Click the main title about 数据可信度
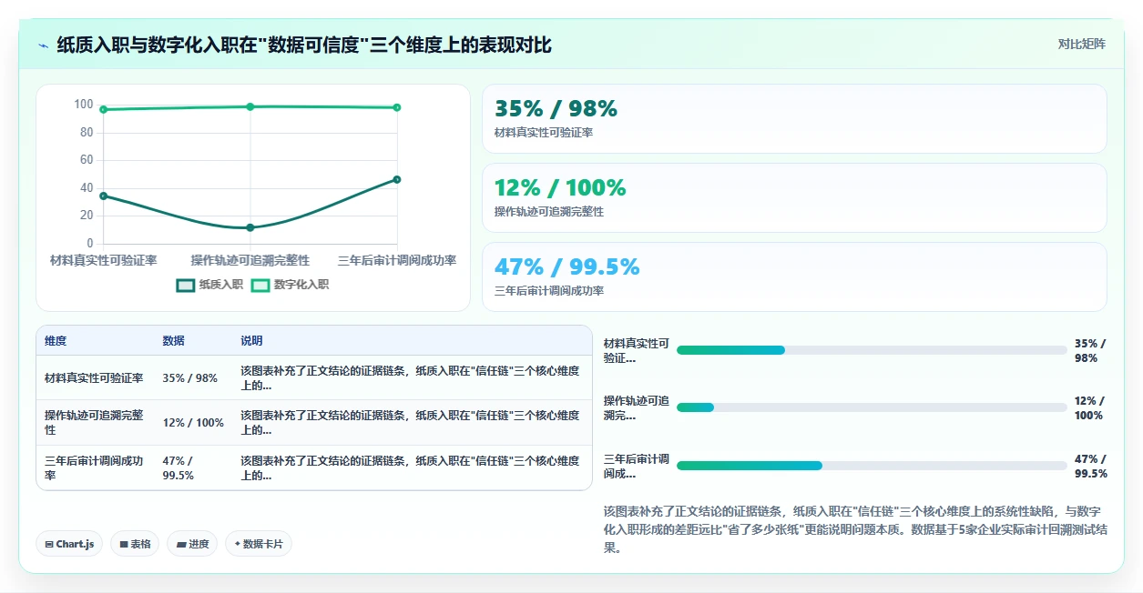 (304, 45)
